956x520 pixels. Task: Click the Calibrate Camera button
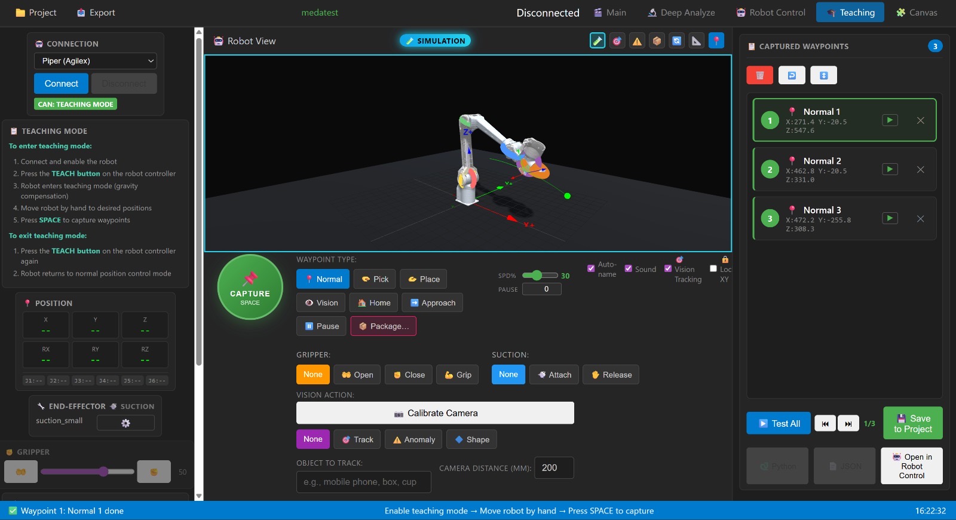pyautogui.click(x=435, y=413)
